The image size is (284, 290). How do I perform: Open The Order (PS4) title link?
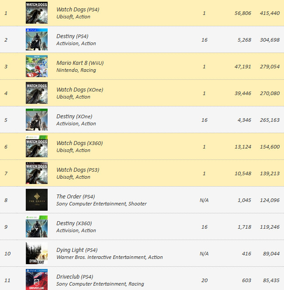click(76, 197)
